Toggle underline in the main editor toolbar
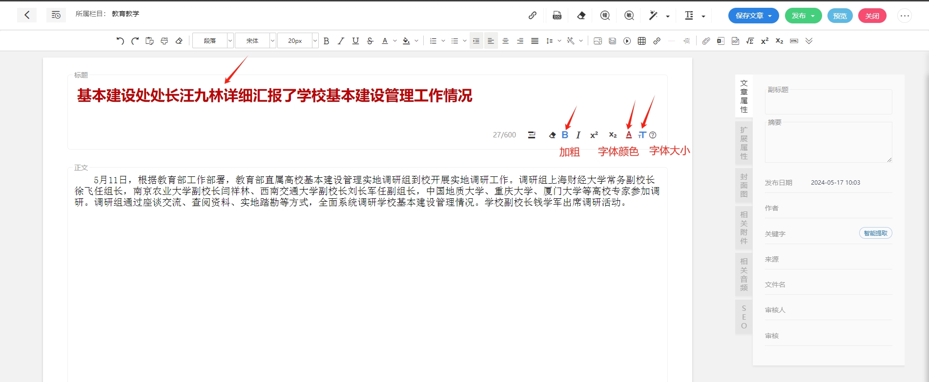929x382 pixels. click(355, 41)
